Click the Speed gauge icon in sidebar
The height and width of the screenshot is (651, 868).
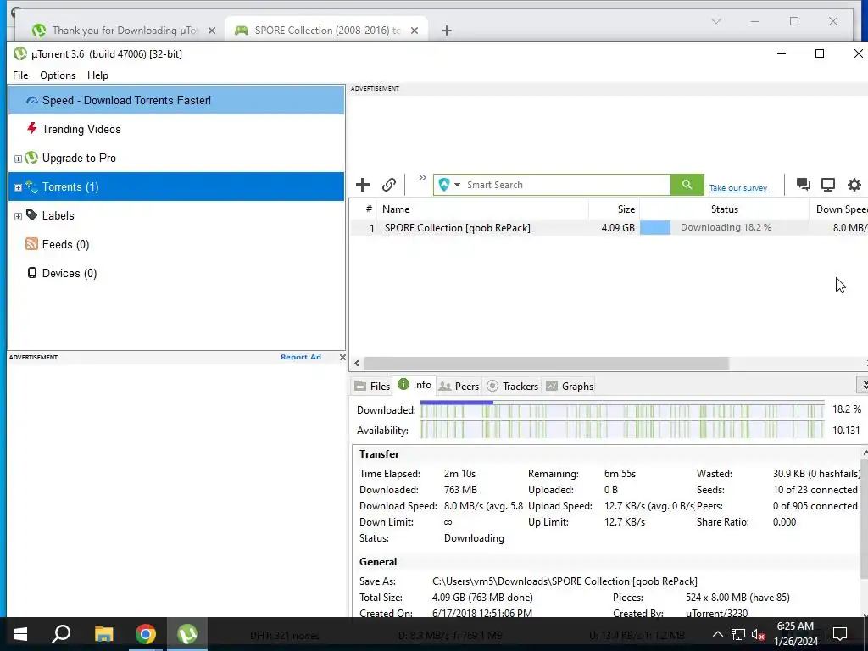pyautogui.click(x=32, y=100)
